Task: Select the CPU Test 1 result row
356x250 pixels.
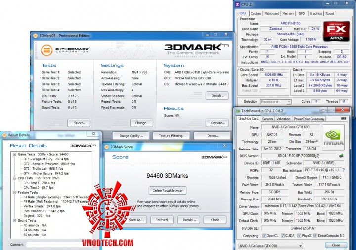Action: (39, 183)
